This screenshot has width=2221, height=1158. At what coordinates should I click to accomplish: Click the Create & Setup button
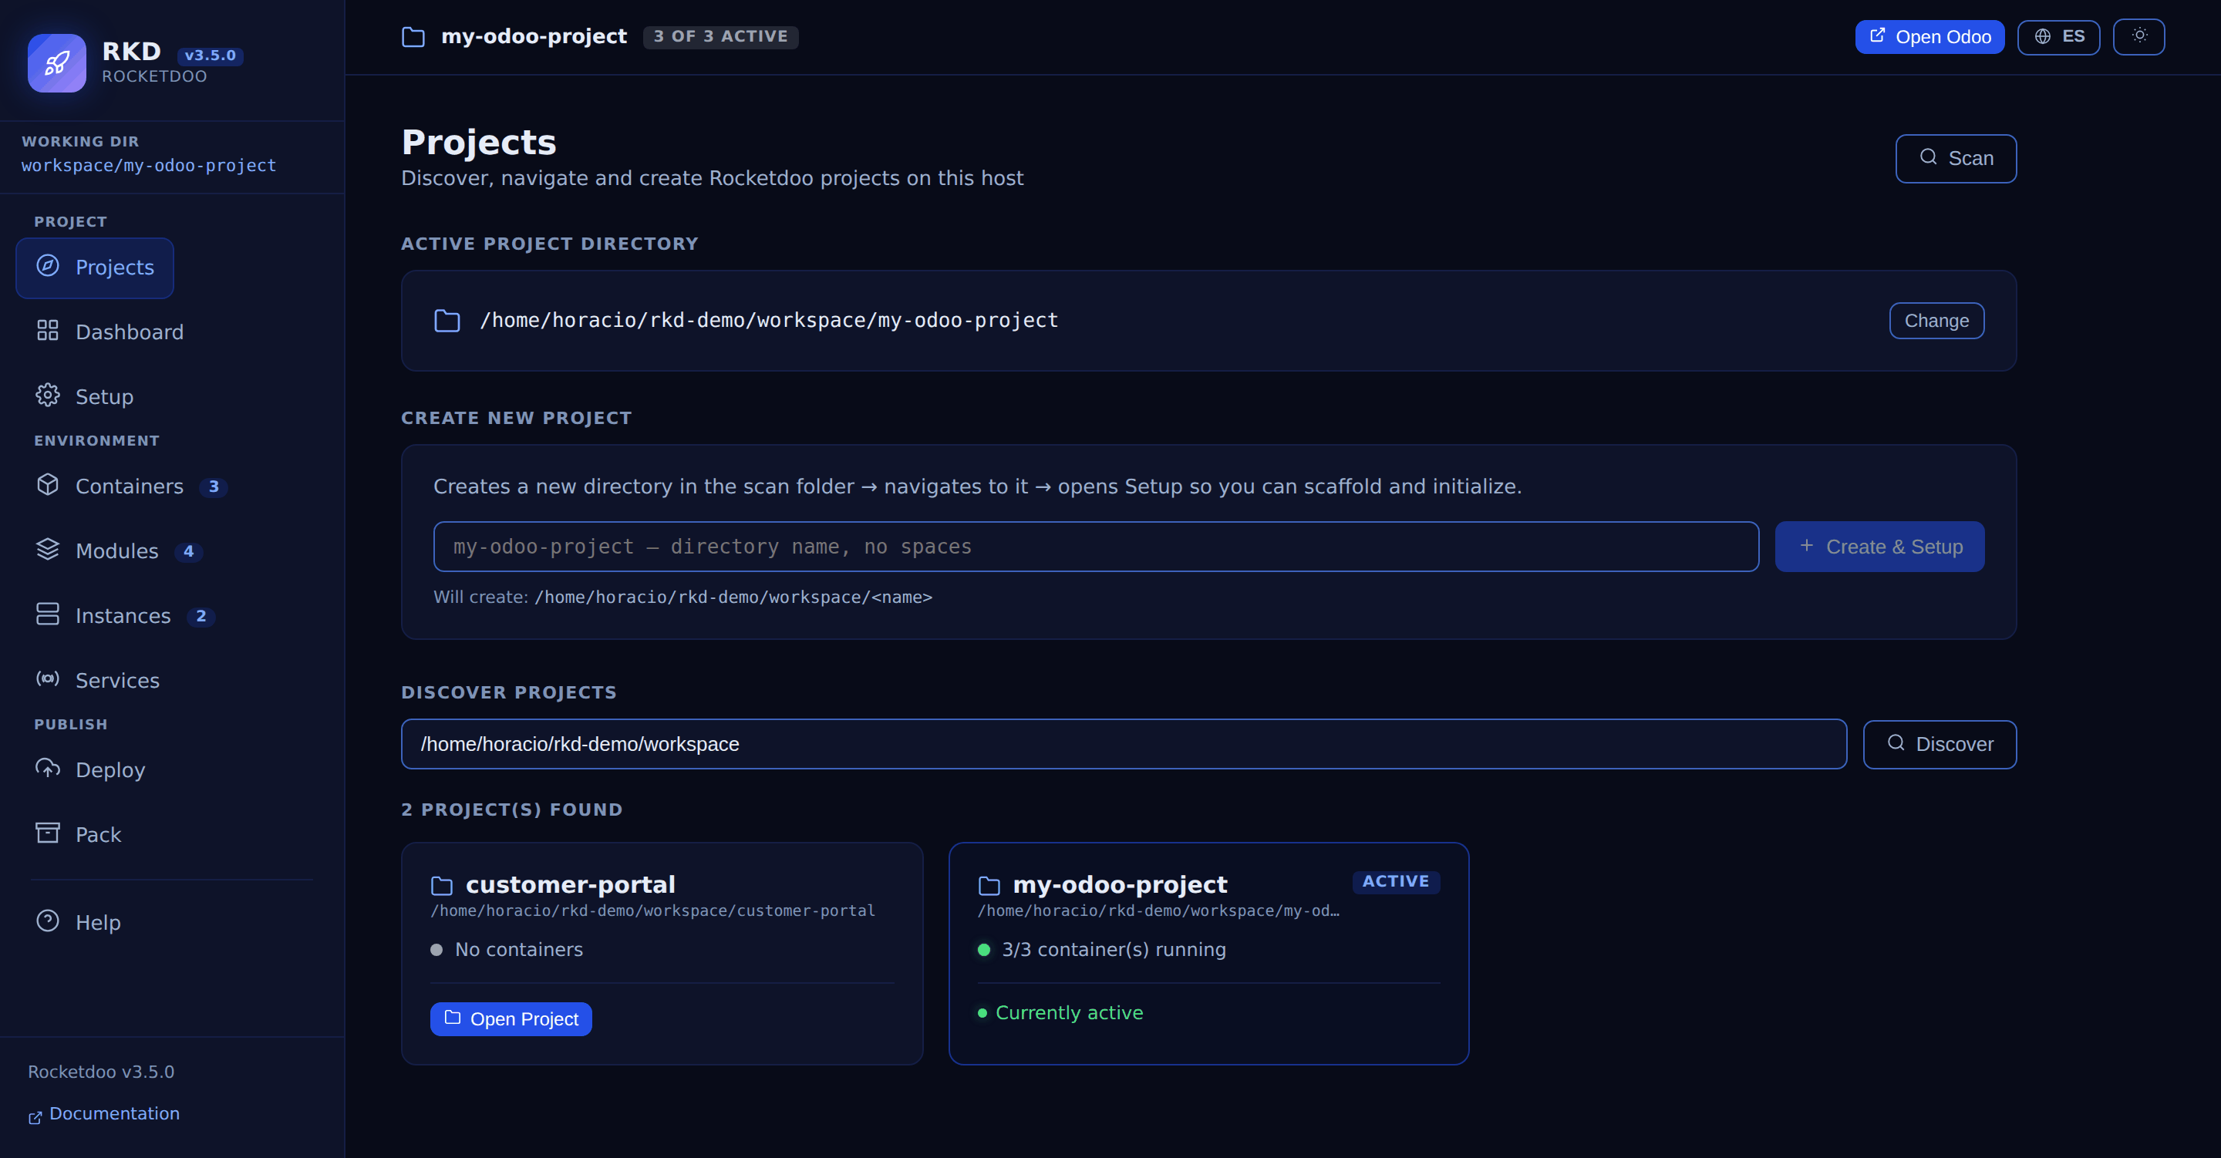click(1879, 547)
